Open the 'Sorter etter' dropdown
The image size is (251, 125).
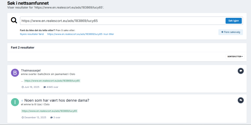coord(235,57)
